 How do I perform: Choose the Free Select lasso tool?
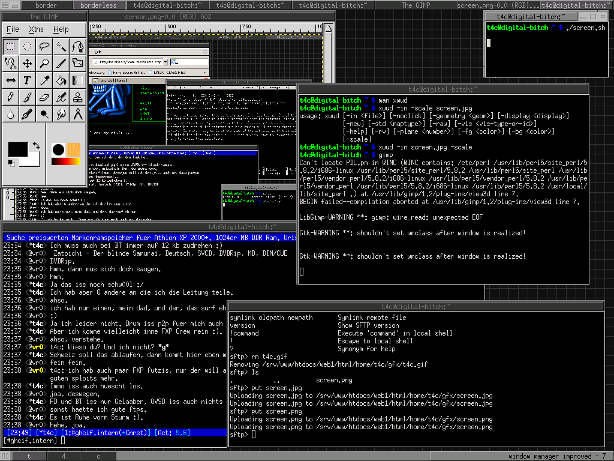point(44,47)
